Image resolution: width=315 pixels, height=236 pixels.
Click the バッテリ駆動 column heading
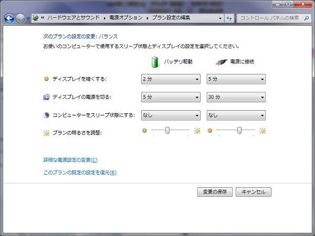[x=178, y=61]
